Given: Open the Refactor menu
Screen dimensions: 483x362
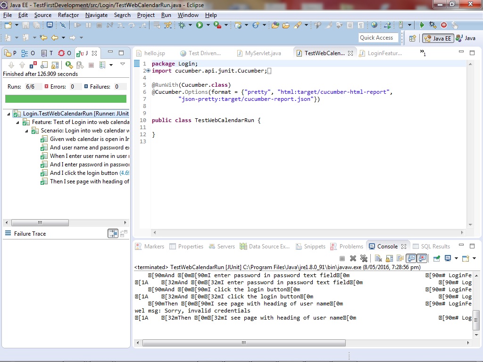Looking at the screenshot, I should coord(68,15).
